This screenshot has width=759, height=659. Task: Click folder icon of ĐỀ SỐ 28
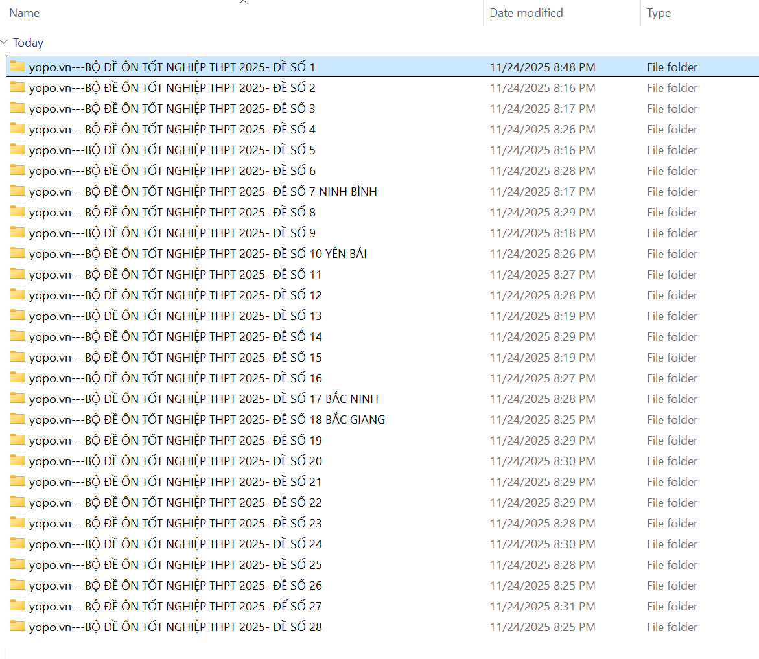click(18, 627)
